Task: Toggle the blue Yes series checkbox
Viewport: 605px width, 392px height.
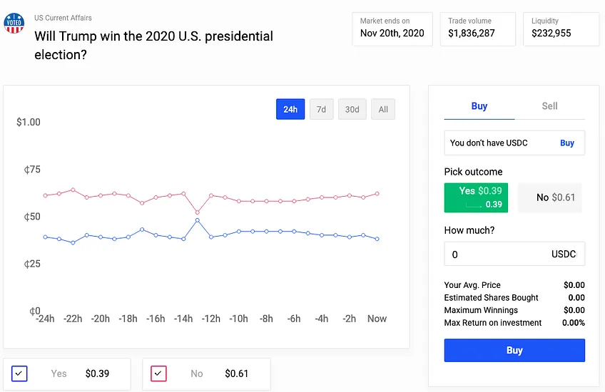Action: (19, 373)
